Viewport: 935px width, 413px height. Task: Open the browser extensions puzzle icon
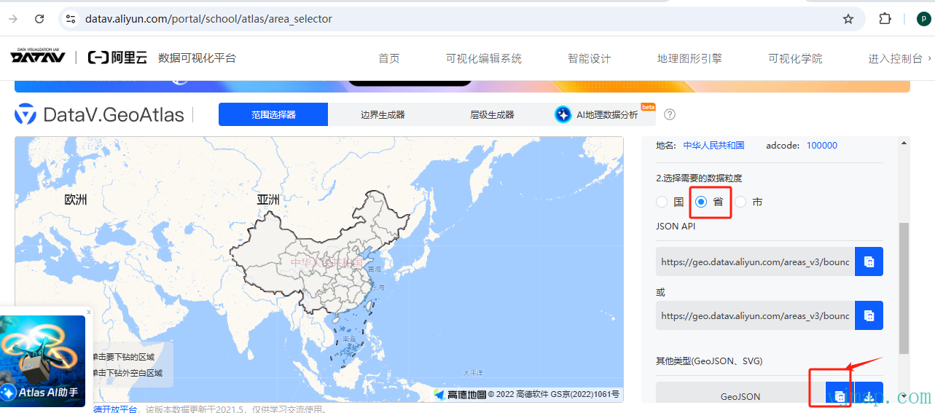[x=885, y=19]
